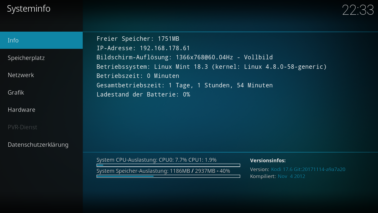Image resolution: width=378 pixels, height=213 pixels.
Task: Click the CPU-Auslastung progress bar
Action: [168, 165]
